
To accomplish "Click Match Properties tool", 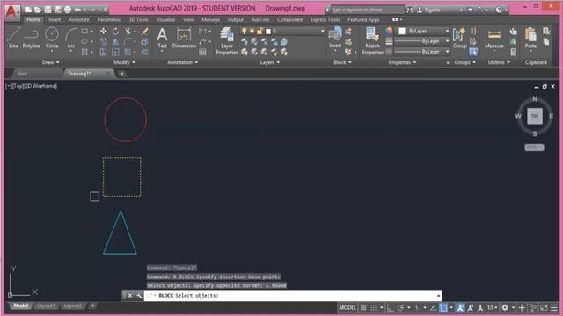I will point(372,41).
